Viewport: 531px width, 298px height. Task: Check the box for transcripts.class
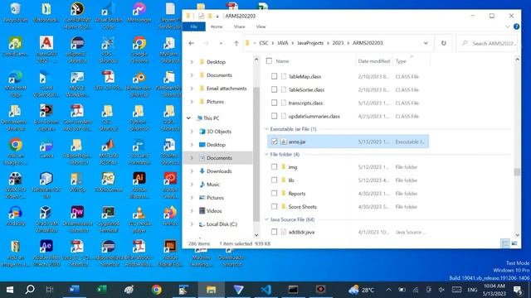point(275,103)
